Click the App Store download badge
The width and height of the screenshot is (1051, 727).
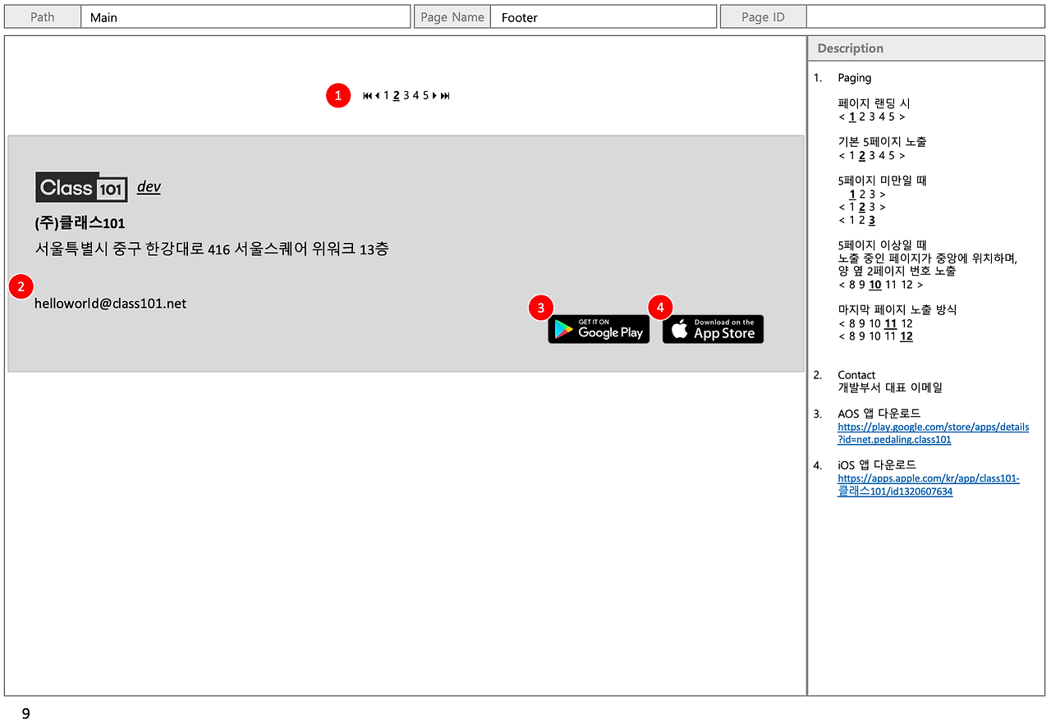[713, 329]
